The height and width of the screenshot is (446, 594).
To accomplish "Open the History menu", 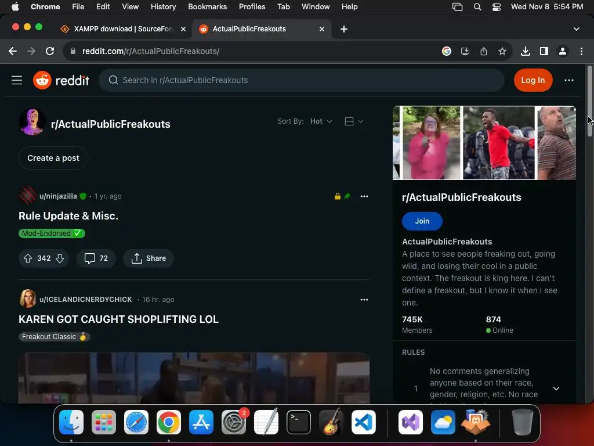I will pyautogui.click(x=163, y=6).
